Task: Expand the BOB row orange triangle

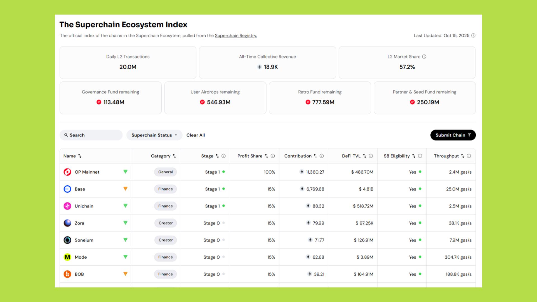Action: 125,274
